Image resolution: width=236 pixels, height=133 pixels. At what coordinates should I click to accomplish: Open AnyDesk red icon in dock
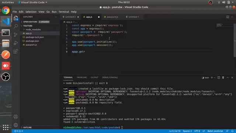pos(6,66)
